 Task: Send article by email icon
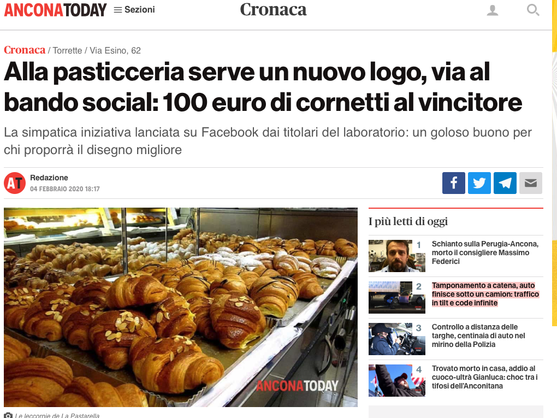(x=531, y=183)
